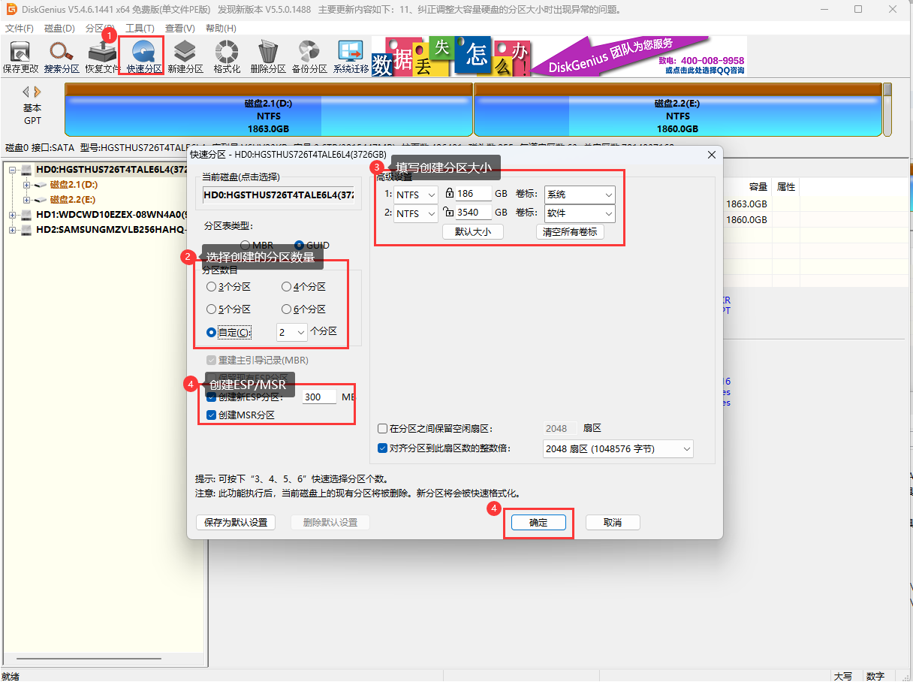This screenshot has height=682, width=913.
Task: Expand the 磁盘2.1(D:) tree node
Action: [26, 185]
